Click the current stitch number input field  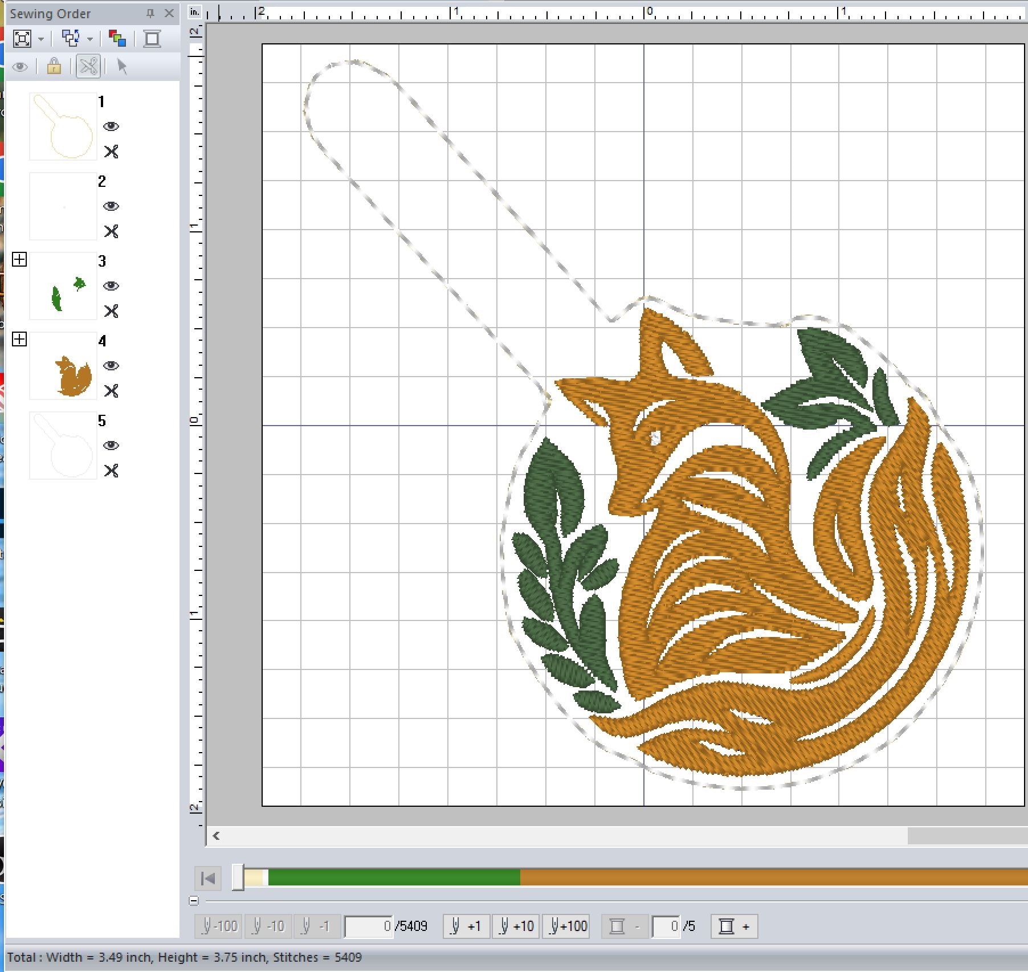click(369, 926)
